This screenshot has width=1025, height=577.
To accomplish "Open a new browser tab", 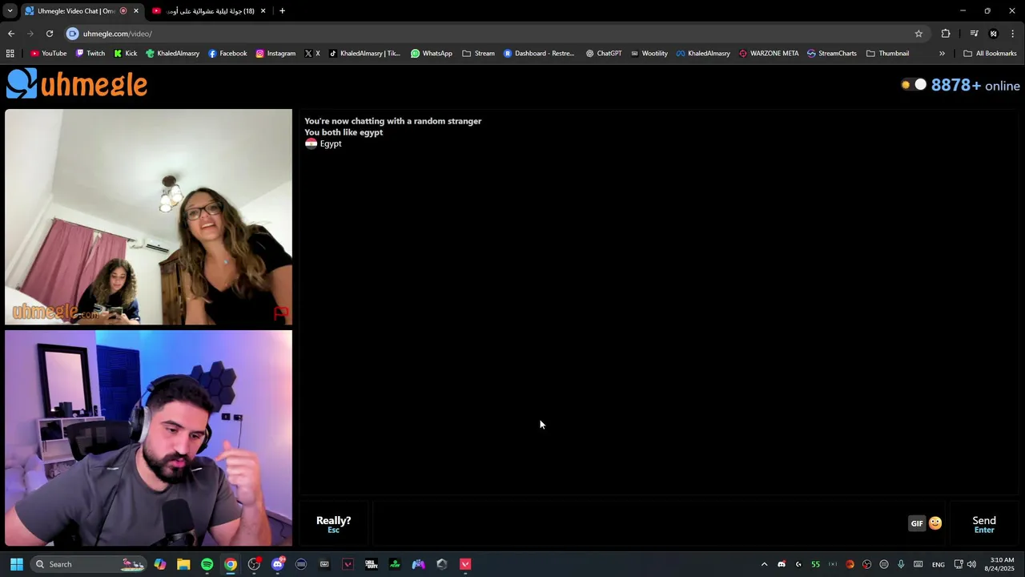I will (x=282, y=11).
